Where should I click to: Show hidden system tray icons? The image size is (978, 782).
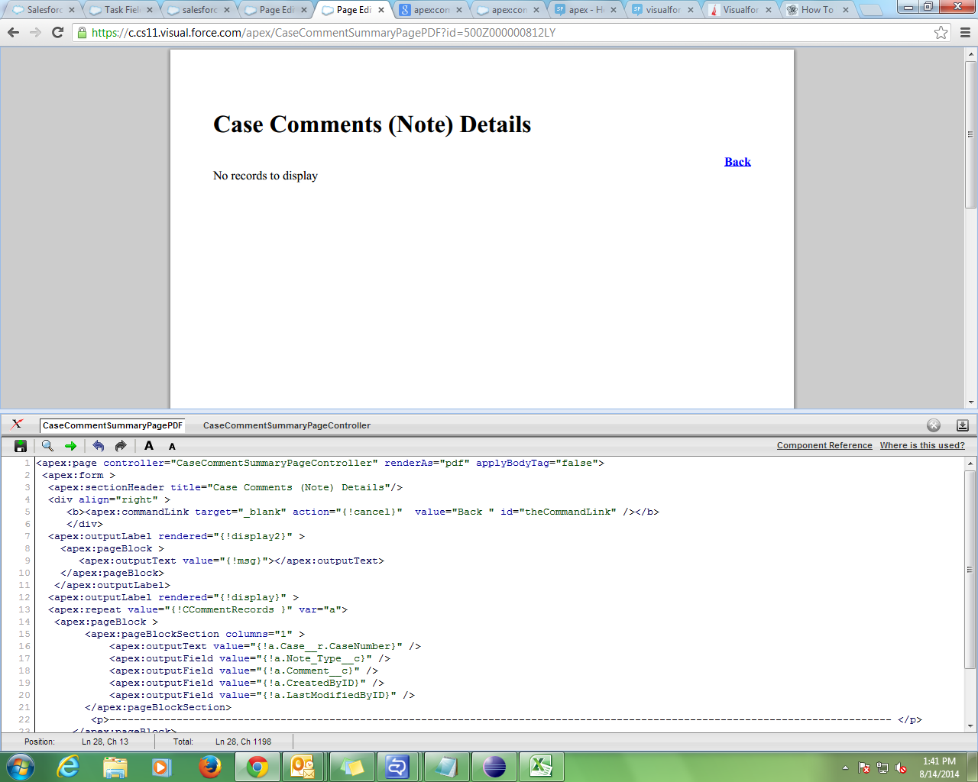pyautogui.click(x=845, y=767)
